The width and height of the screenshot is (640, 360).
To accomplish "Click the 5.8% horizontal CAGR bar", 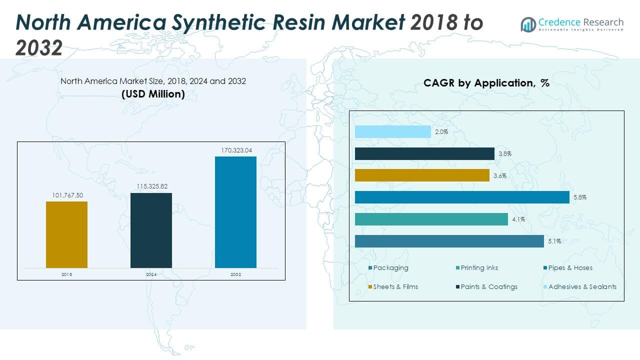I will (461, 197).
